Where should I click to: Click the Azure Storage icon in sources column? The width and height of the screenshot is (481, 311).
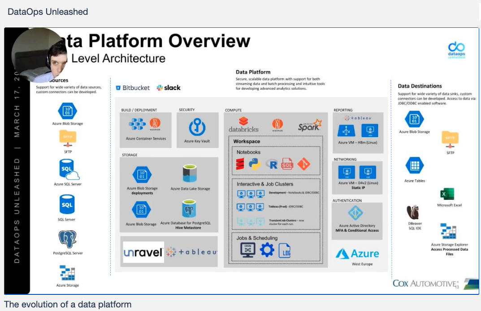68,273
